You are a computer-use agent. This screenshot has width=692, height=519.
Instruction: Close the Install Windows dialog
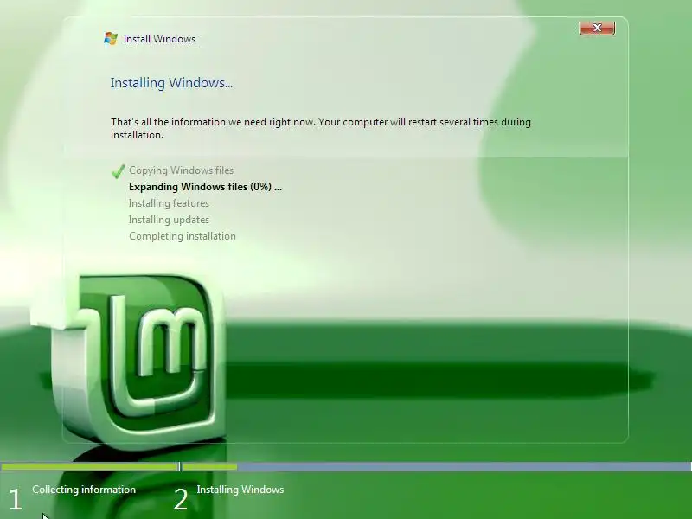pyautogui.click(x=597, y=28)
